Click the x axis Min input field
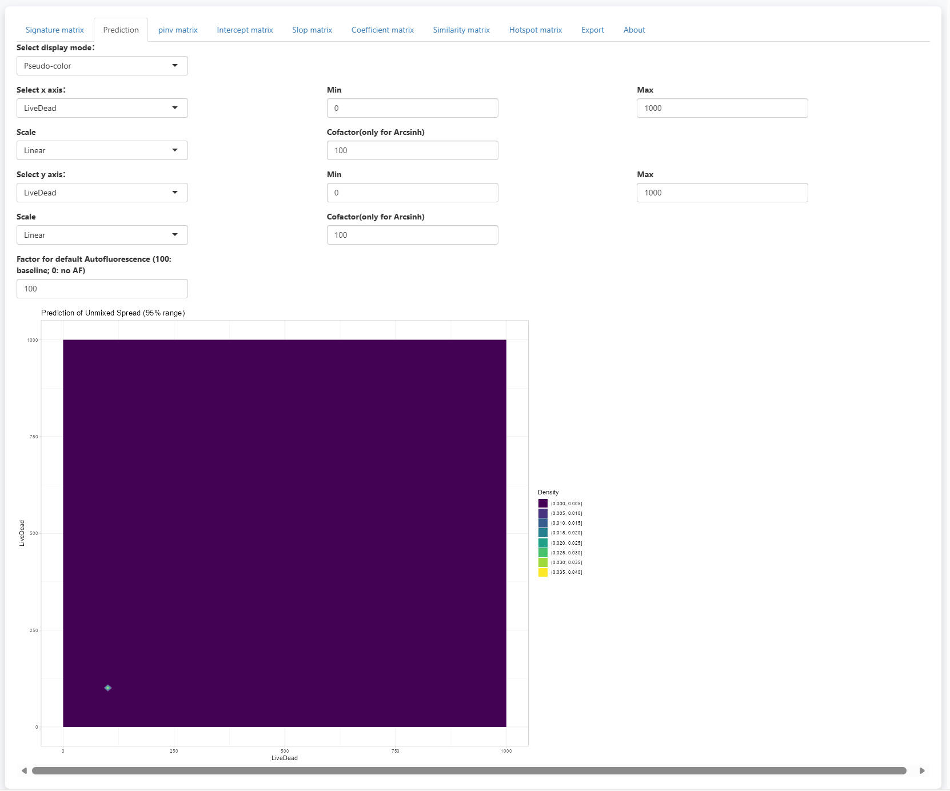This screenshot has height=791, width=950. click(x=412, y=108)
